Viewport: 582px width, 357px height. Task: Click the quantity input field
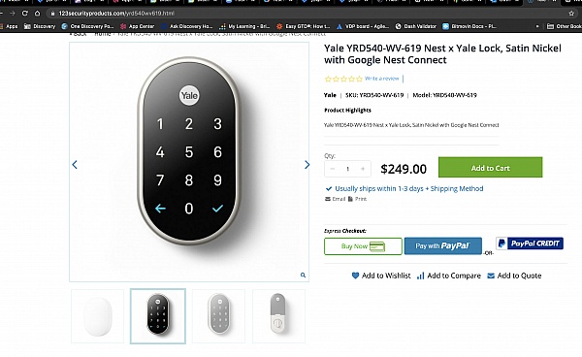pyautogui.click(x=348, y=169)
